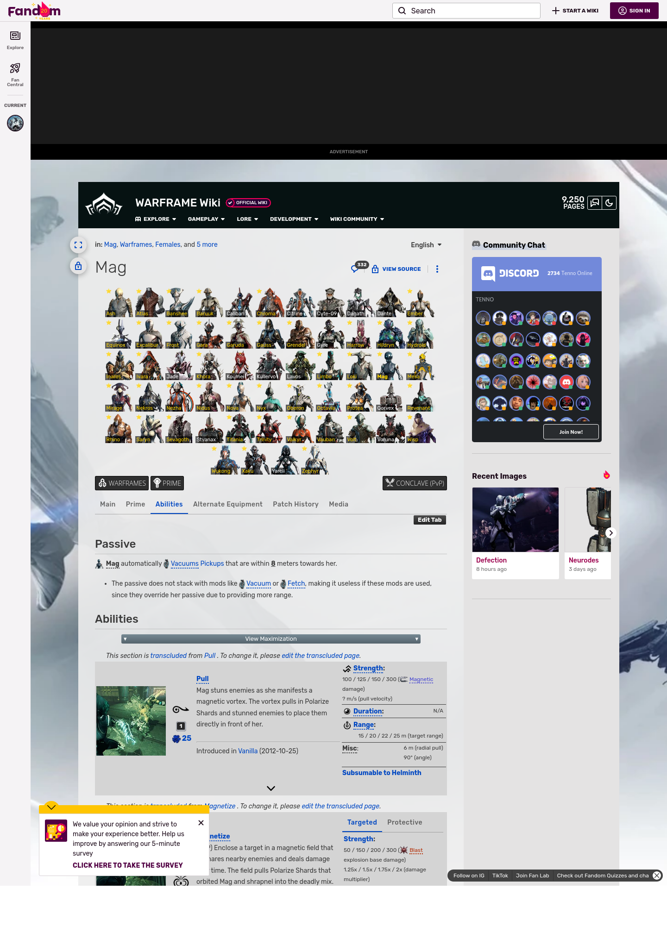
Task: Select the Nova warframe portrait
Action: point(239,397)
